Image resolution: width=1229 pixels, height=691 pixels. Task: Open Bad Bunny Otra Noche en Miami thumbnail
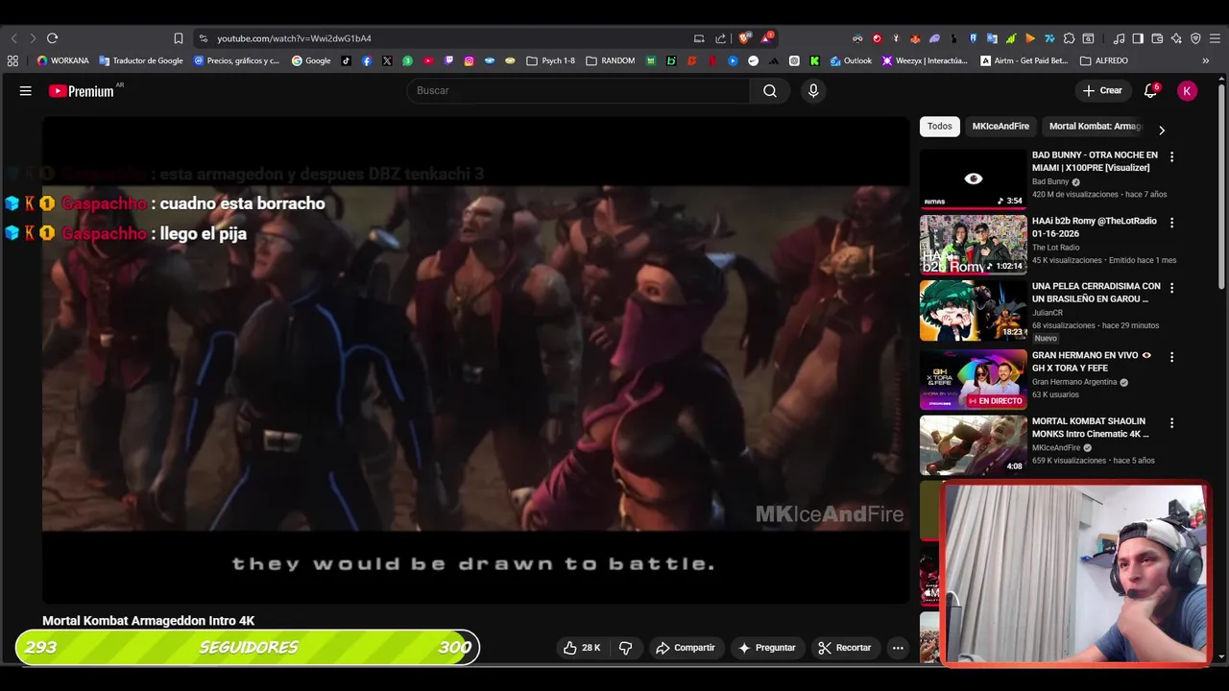974,179
